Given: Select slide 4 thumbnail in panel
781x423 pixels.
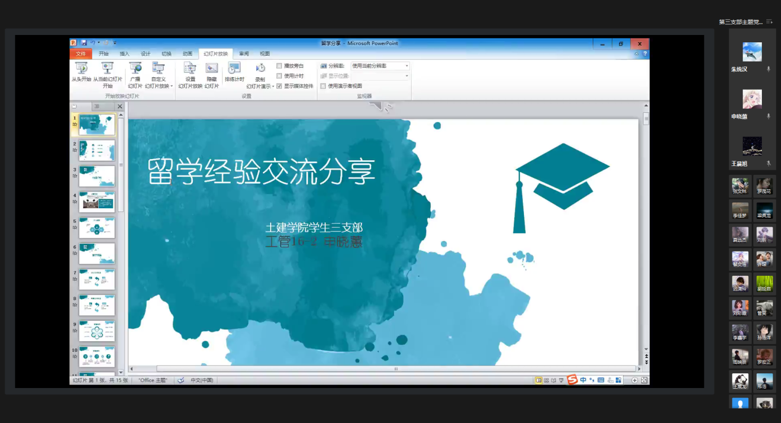Looking at the screenshot, I should [x=96, y=201].
